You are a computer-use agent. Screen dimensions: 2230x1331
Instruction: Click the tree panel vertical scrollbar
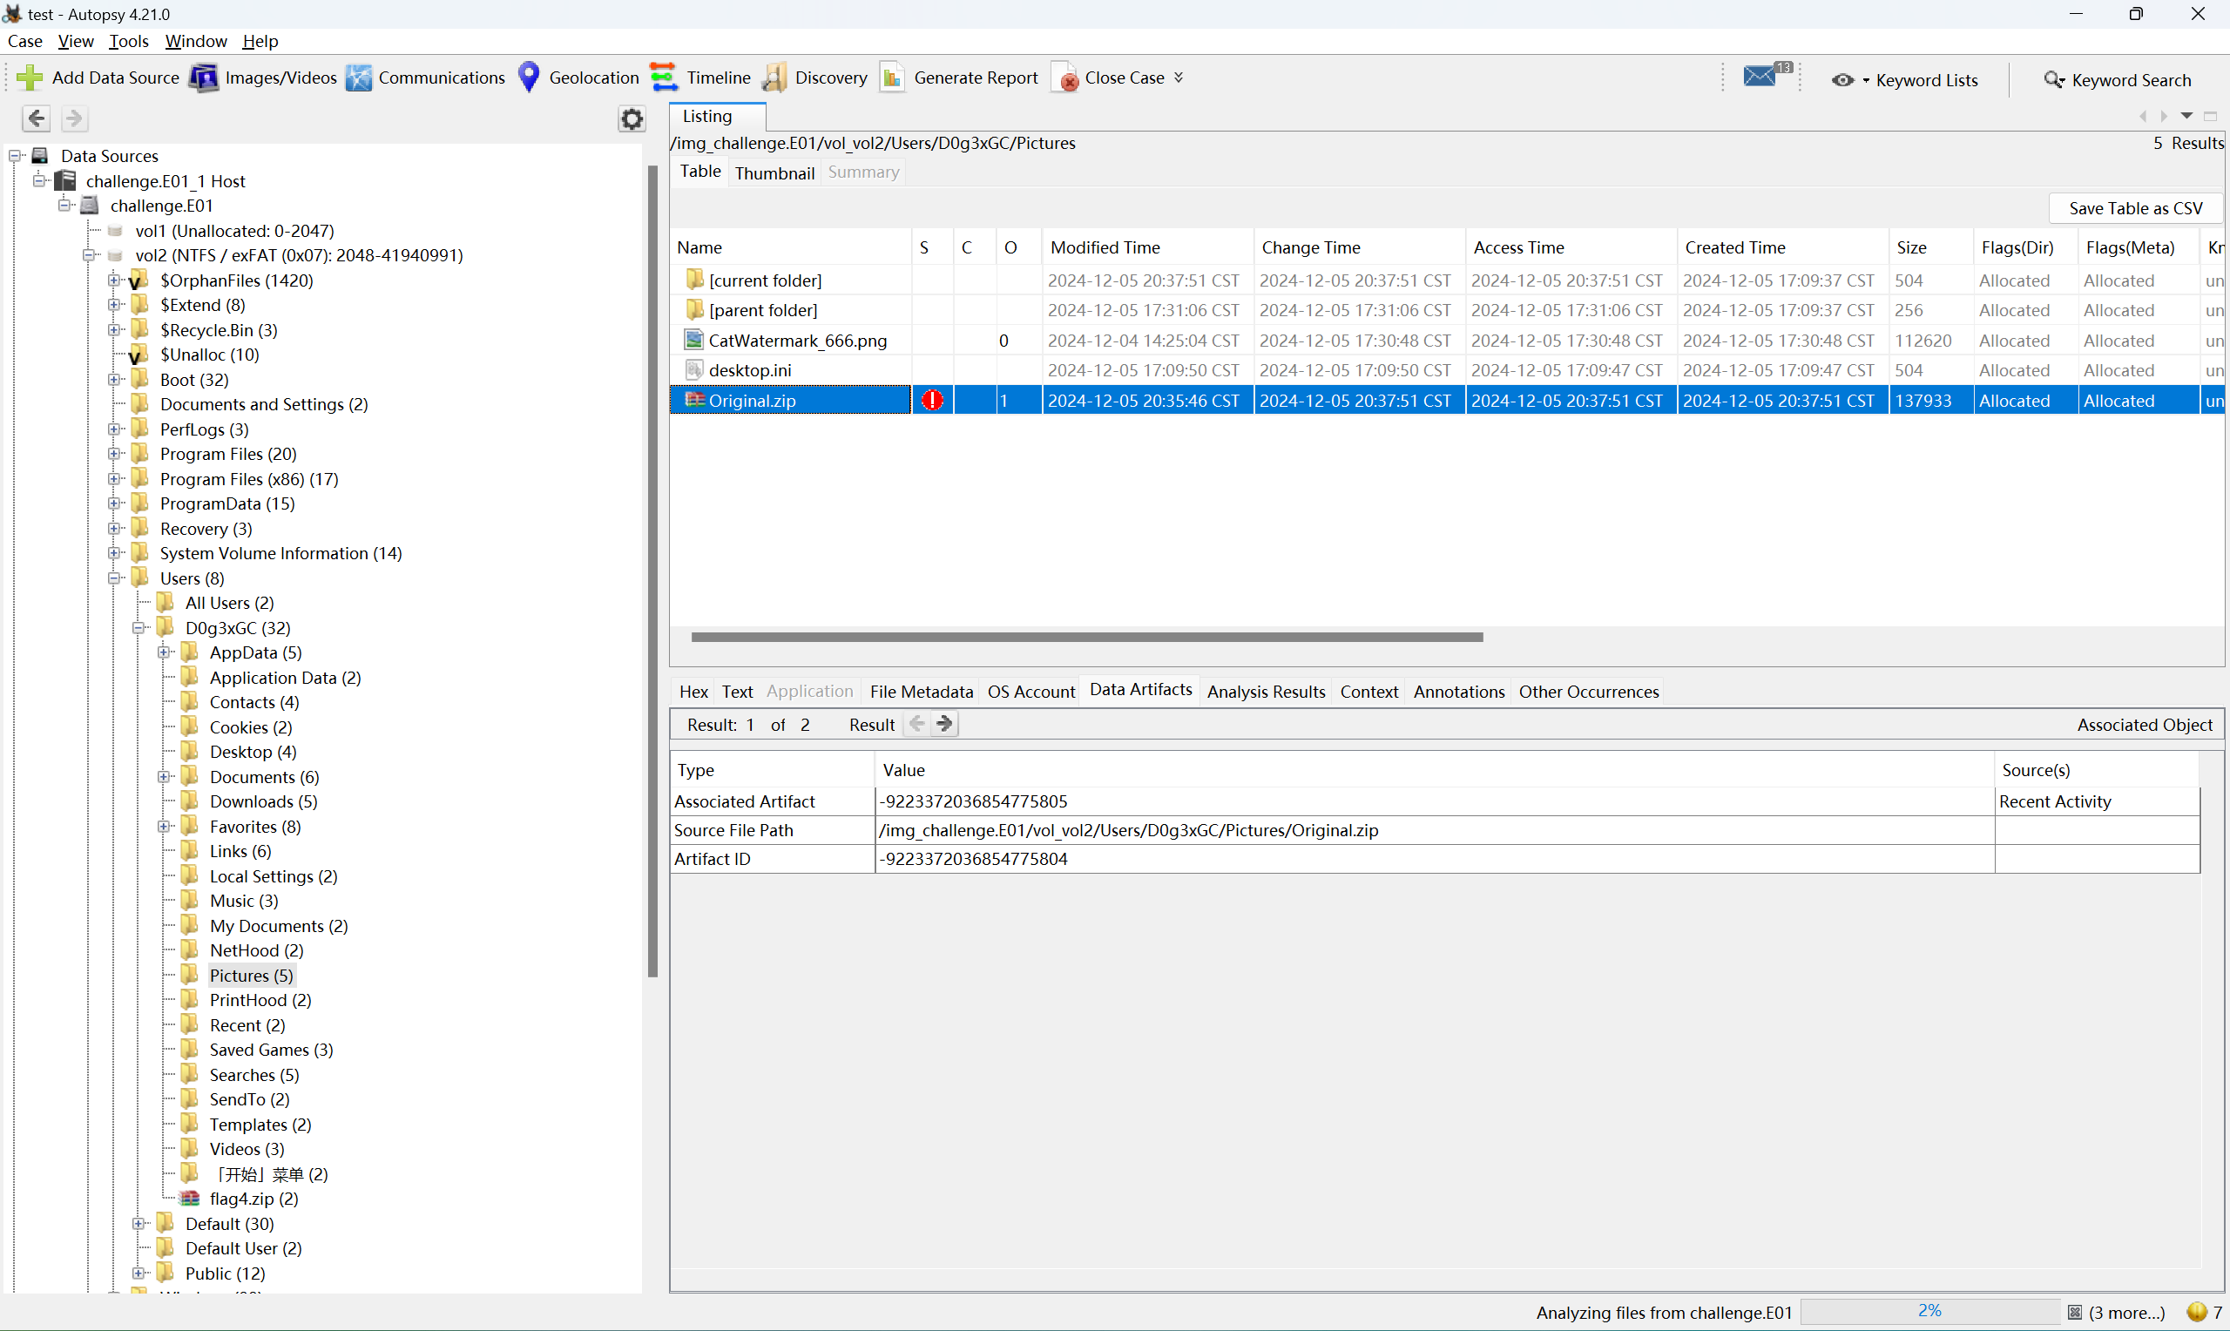652,571
